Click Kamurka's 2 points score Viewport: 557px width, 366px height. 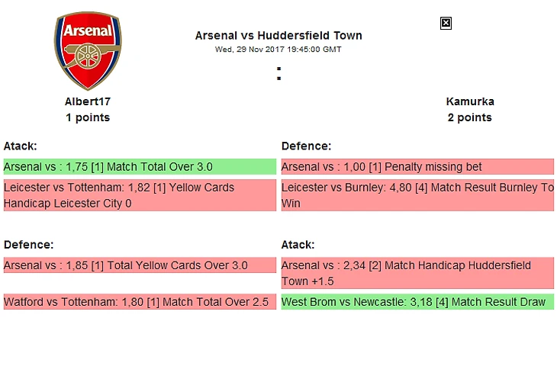[469, 117]
